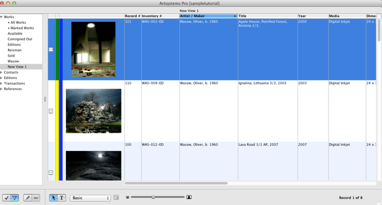Click year cell 2000
The image size is (382, 205).
click(x=302, y=22)
